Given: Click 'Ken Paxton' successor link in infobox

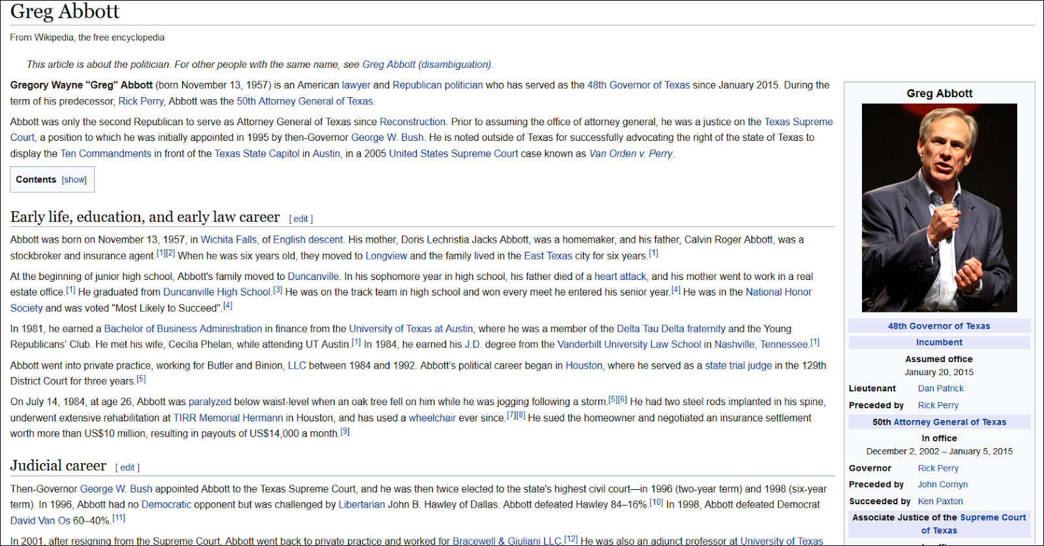Looking at the screenshot, I should (940, 502).
